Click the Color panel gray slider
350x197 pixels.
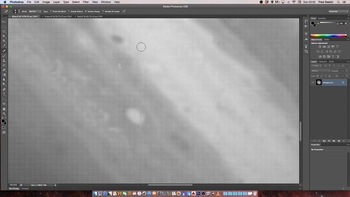(329, 23)
